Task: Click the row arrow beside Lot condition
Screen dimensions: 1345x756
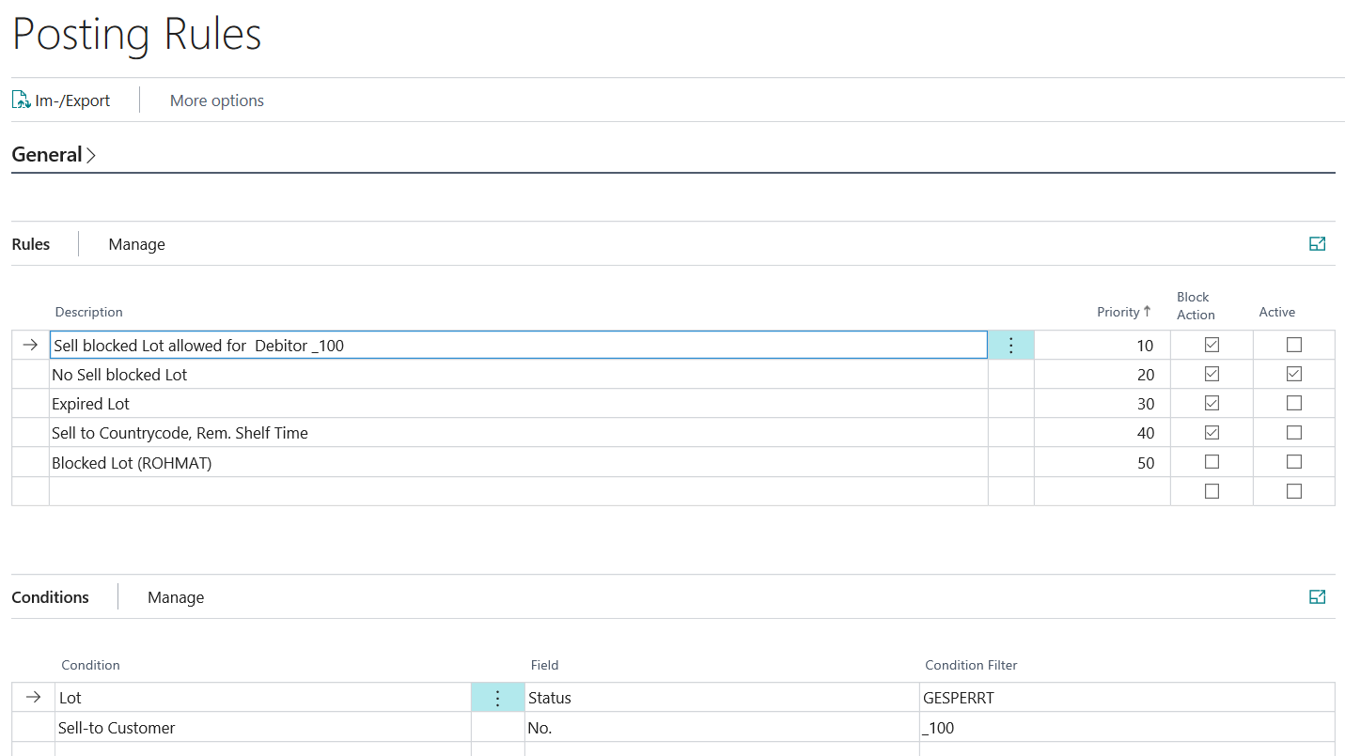Action: point(33,698)
